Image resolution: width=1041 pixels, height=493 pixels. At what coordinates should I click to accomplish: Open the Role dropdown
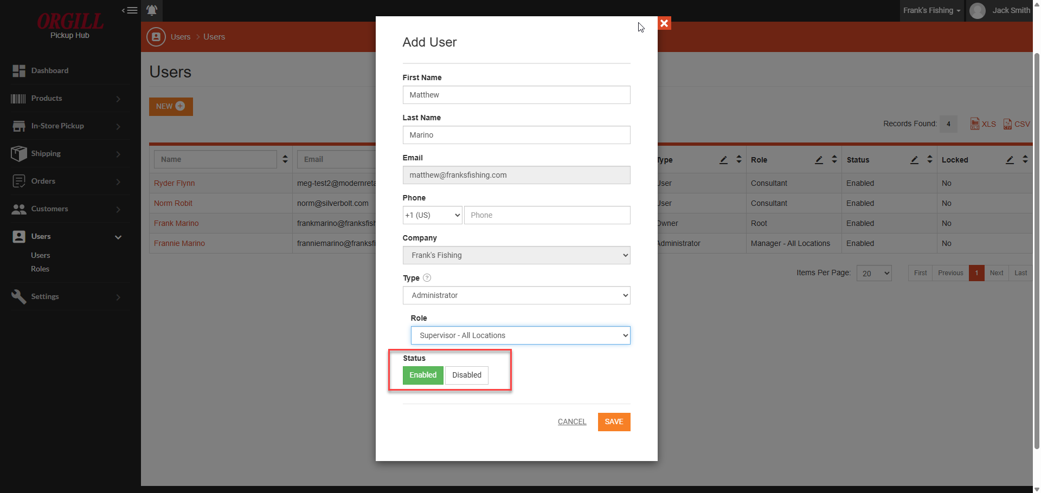[x=520, y=335]
